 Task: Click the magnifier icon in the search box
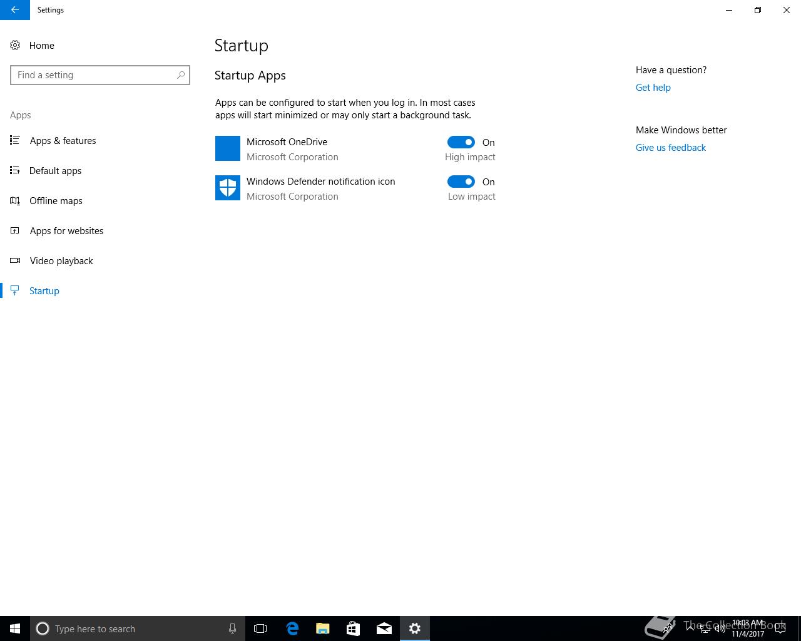[181, 75]
